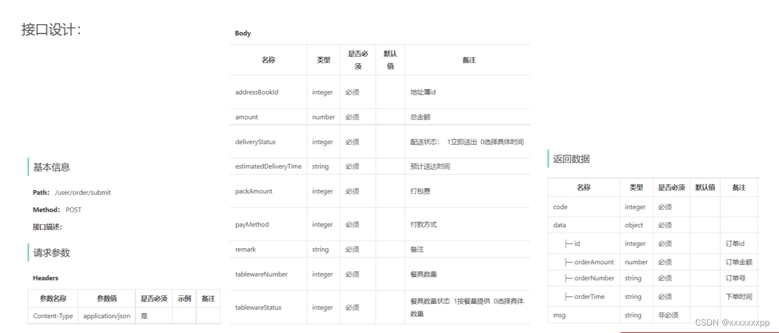
Task: Select the "data" field name
Action: 559,225
